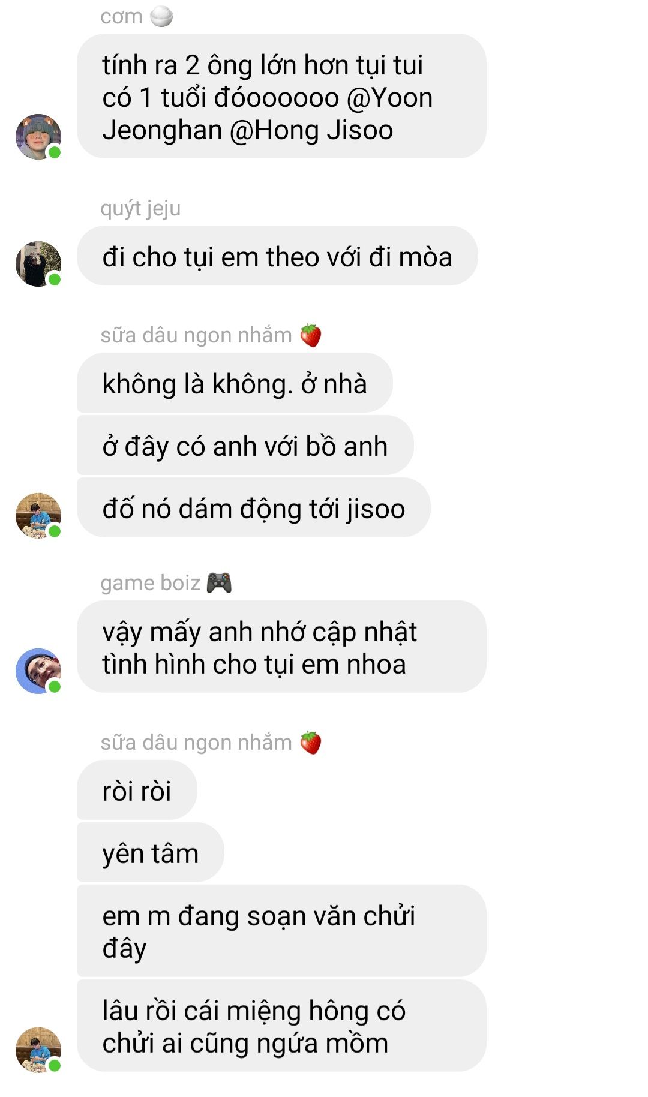Click the @Yoon Jeonghan mention
648x1097 pixels.
pos(268,114)
